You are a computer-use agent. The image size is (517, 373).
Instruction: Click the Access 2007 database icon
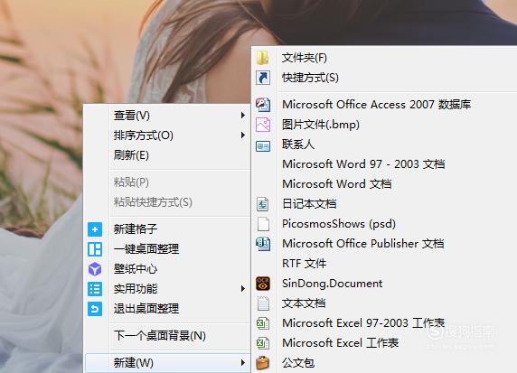[263, 105]
